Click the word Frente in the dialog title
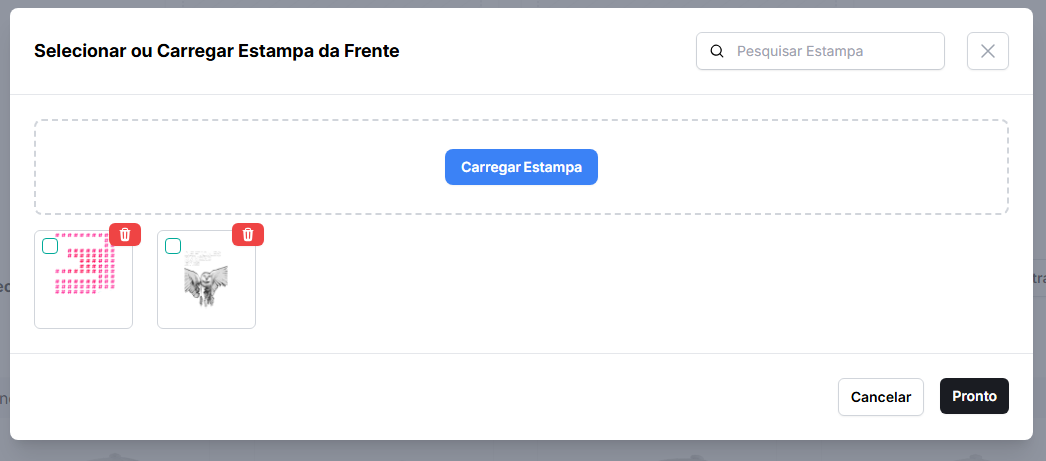 [x=370, y=51]
